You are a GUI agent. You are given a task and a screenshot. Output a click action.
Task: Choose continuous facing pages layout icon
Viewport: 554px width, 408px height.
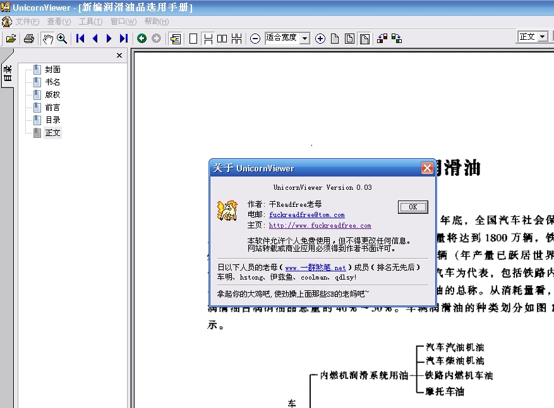tap(236, 38)
